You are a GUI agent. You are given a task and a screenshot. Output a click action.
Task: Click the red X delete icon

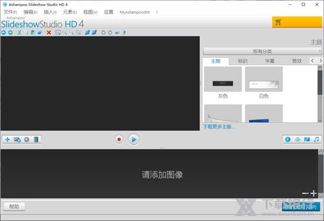[49, 32]
